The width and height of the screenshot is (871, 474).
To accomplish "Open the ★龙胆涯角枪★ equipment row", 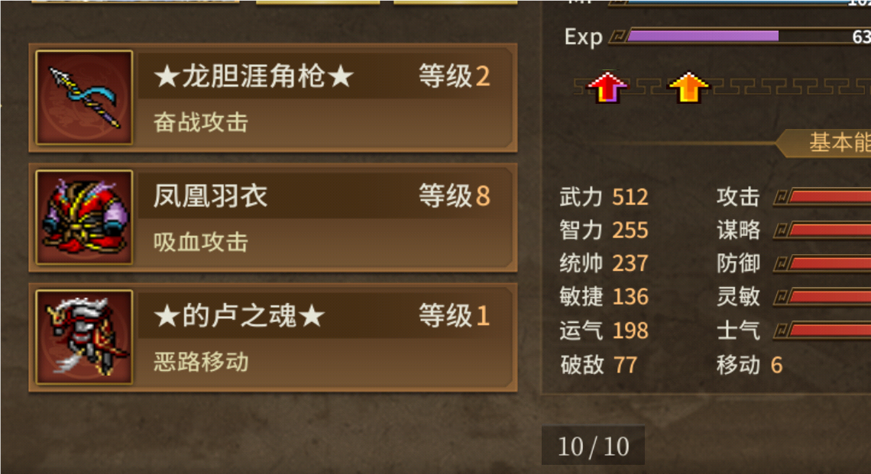I will [x=274, y=98].
